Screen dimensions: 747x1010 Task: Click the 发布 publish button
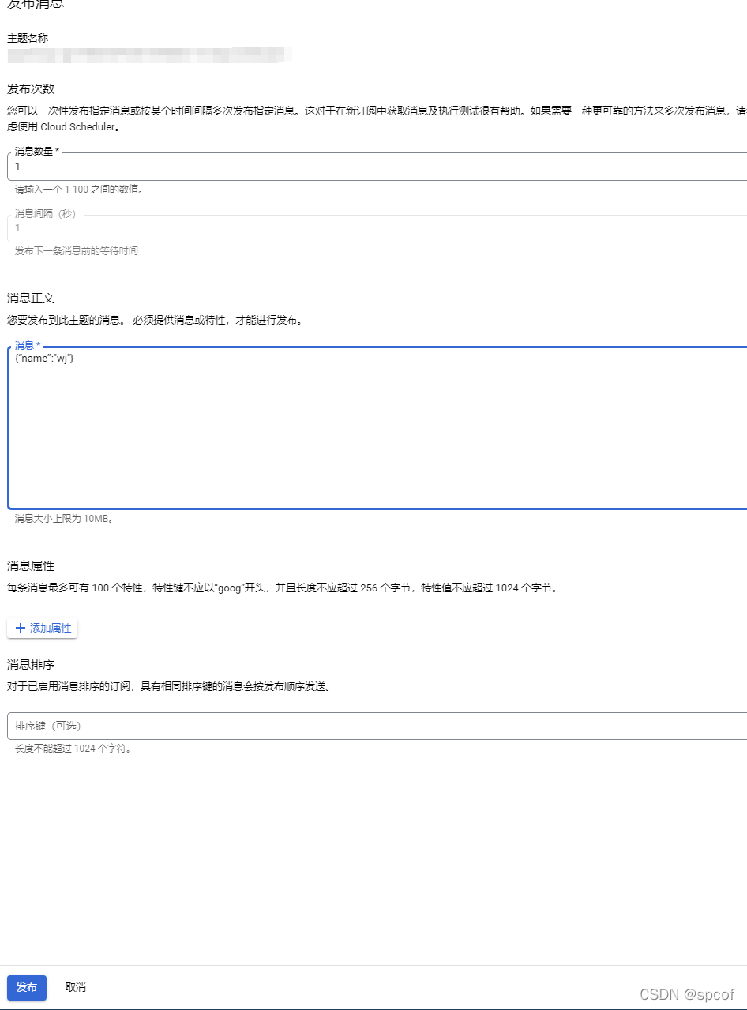click(27, 987)
